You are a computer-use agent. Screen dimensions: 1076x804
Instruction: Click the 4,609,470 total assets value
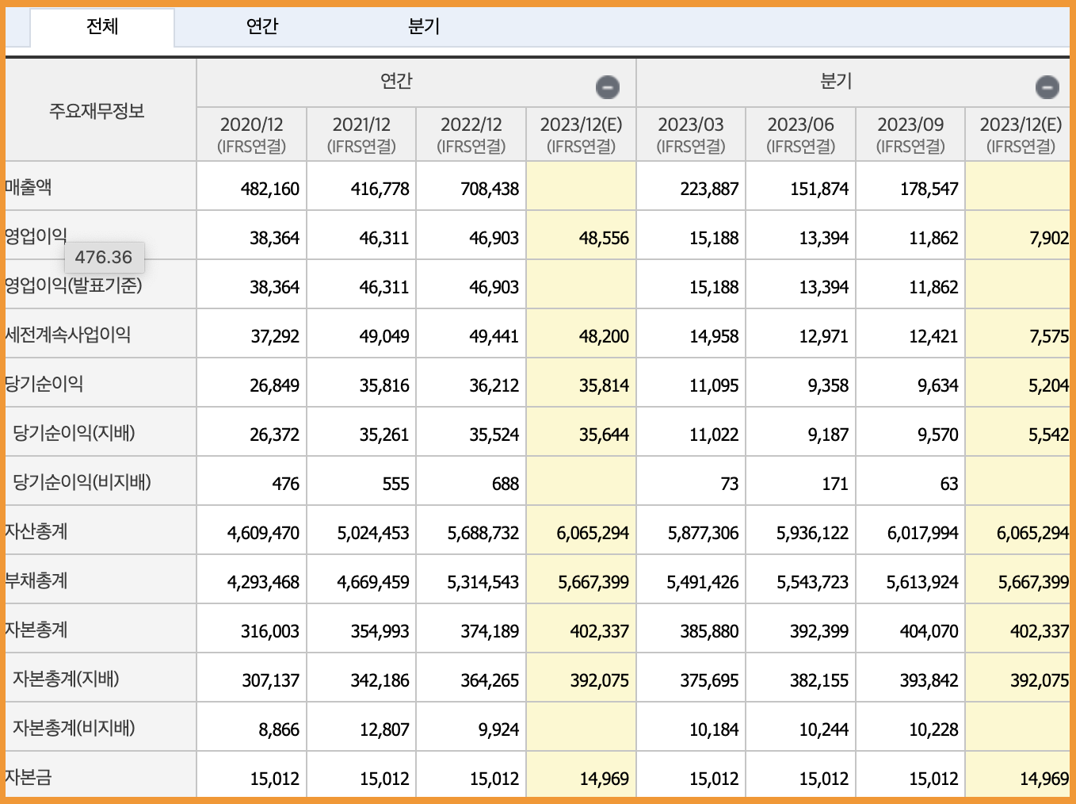pos(263,533)
